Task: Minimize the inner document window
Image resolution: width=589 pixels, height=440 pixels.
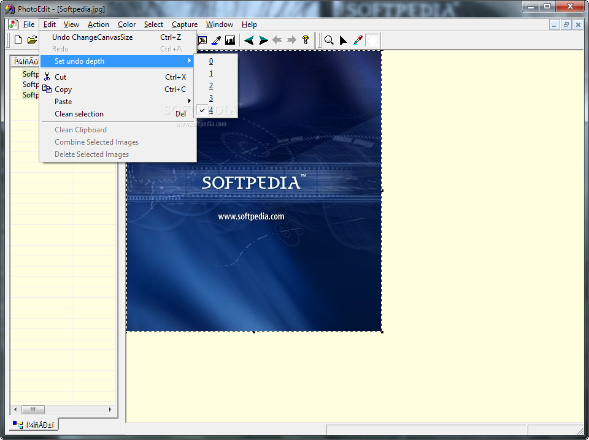Action: point(554,25)
